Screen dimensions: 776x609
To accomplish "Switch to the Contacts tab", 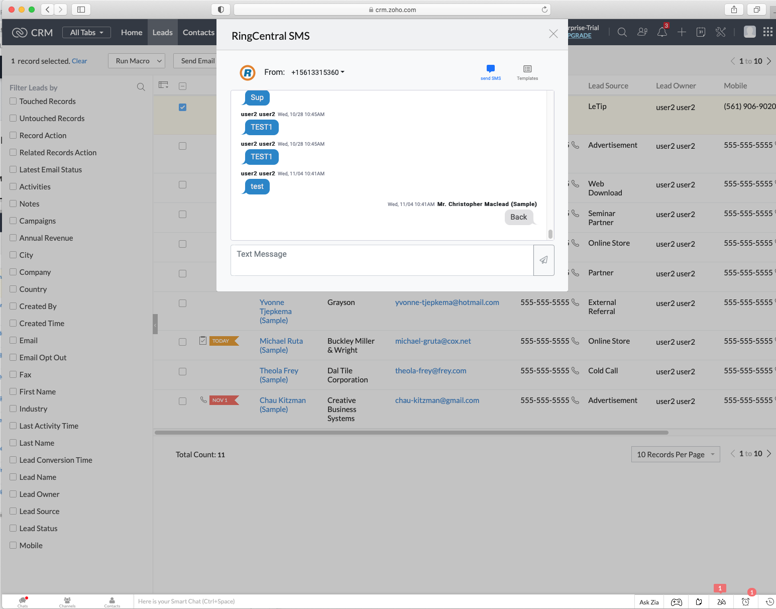I will (x=198, y=32).
